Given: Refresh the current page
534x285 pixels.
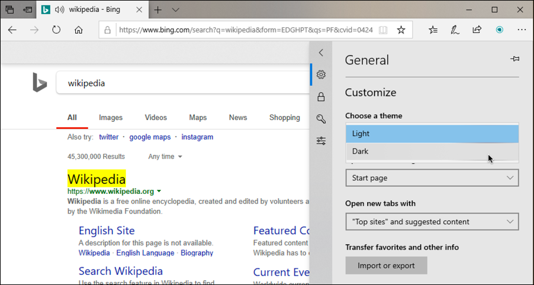Looking at the screenshot, I should click(x=56, y=30).
